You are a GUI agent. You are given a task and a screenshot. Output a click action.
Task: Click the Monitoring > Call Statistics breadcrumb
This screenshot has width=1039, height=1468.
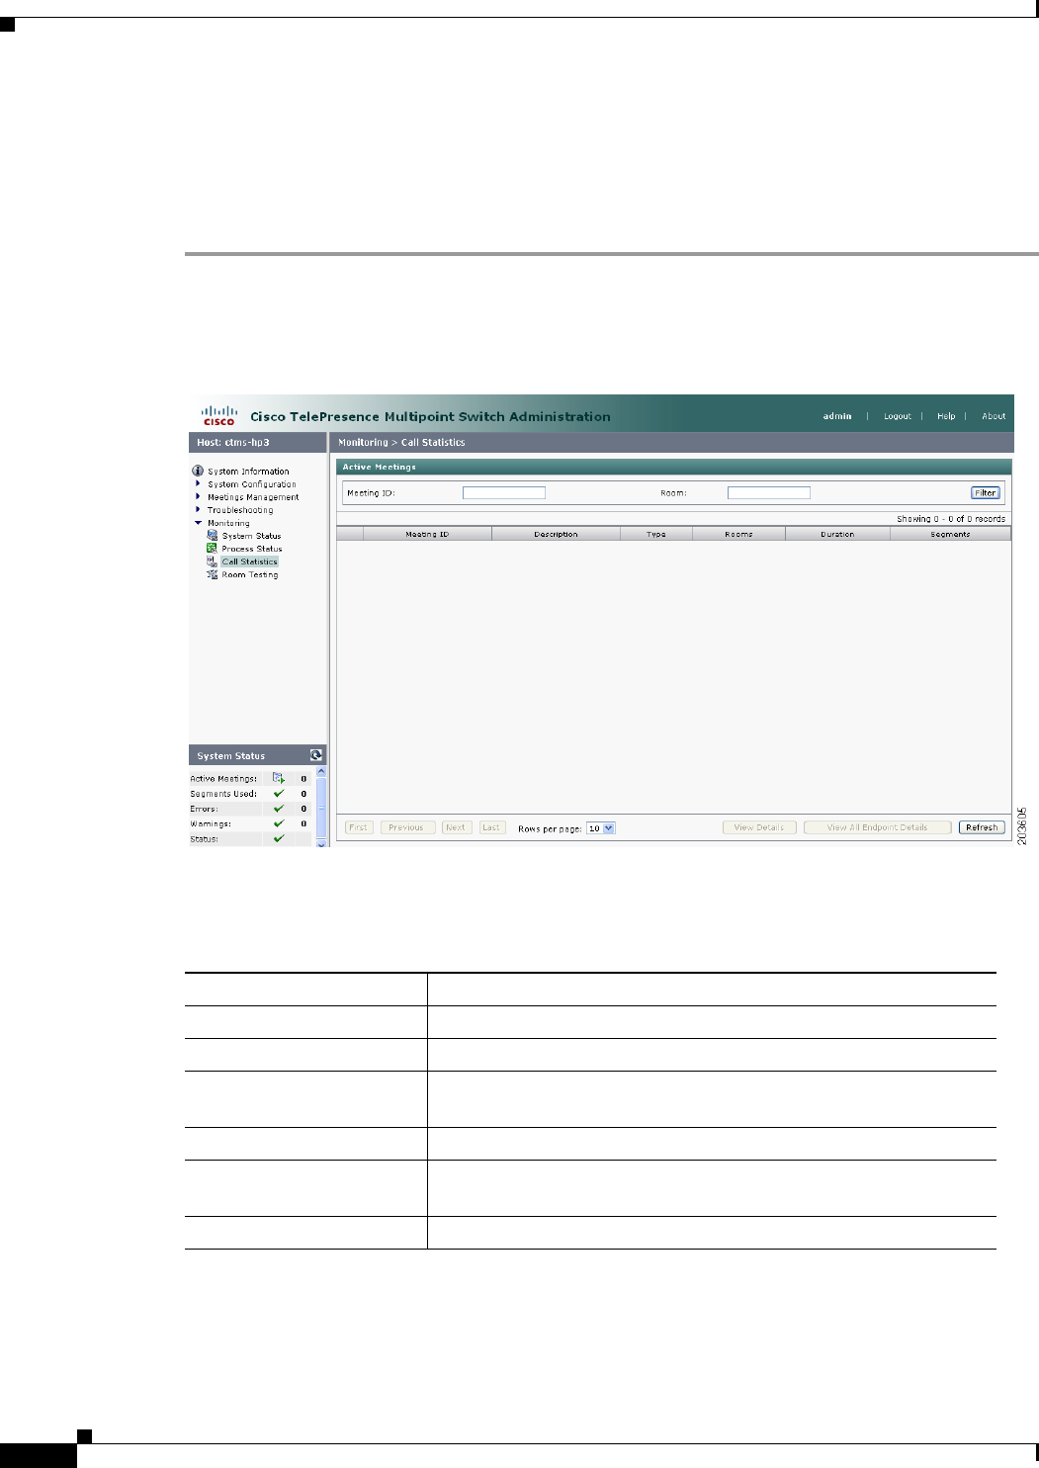coord(401,443)
